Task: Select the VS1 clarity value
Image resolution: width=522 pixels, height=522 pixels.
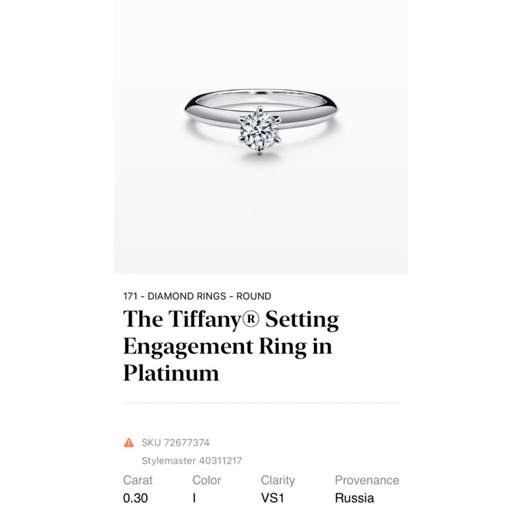Action: [272, 498]
